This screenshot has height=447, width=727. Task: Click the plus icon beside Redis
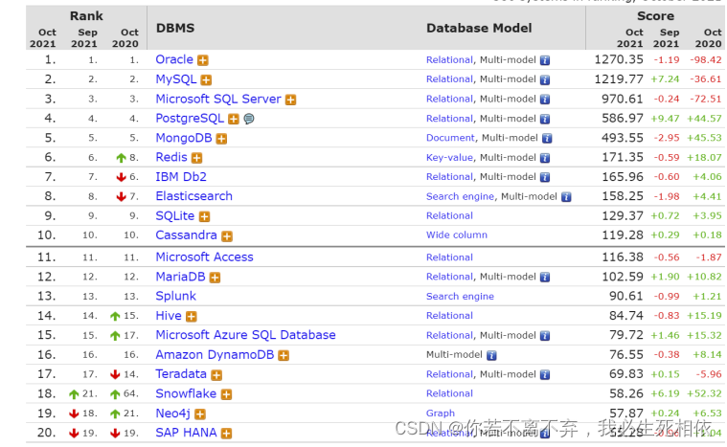pyautogui.click(x=197, y=158)
